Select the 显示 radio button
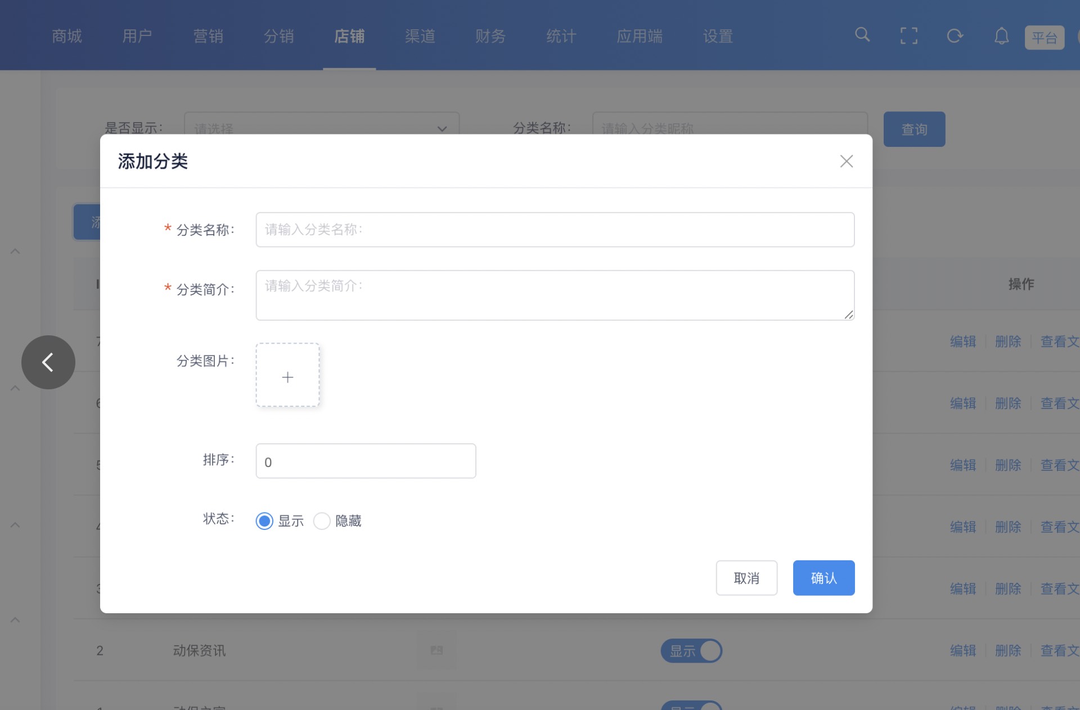Image resolution: width=1080 pixels, height=710 pixels. point(264,521)
